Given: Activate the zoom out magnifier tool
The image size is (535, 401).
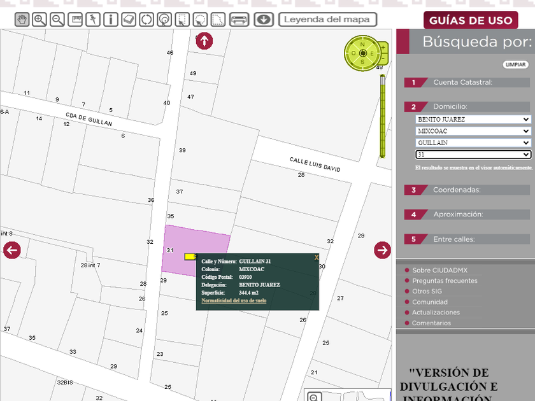Looking at the screenshot, I should click(x=57, y=20).
